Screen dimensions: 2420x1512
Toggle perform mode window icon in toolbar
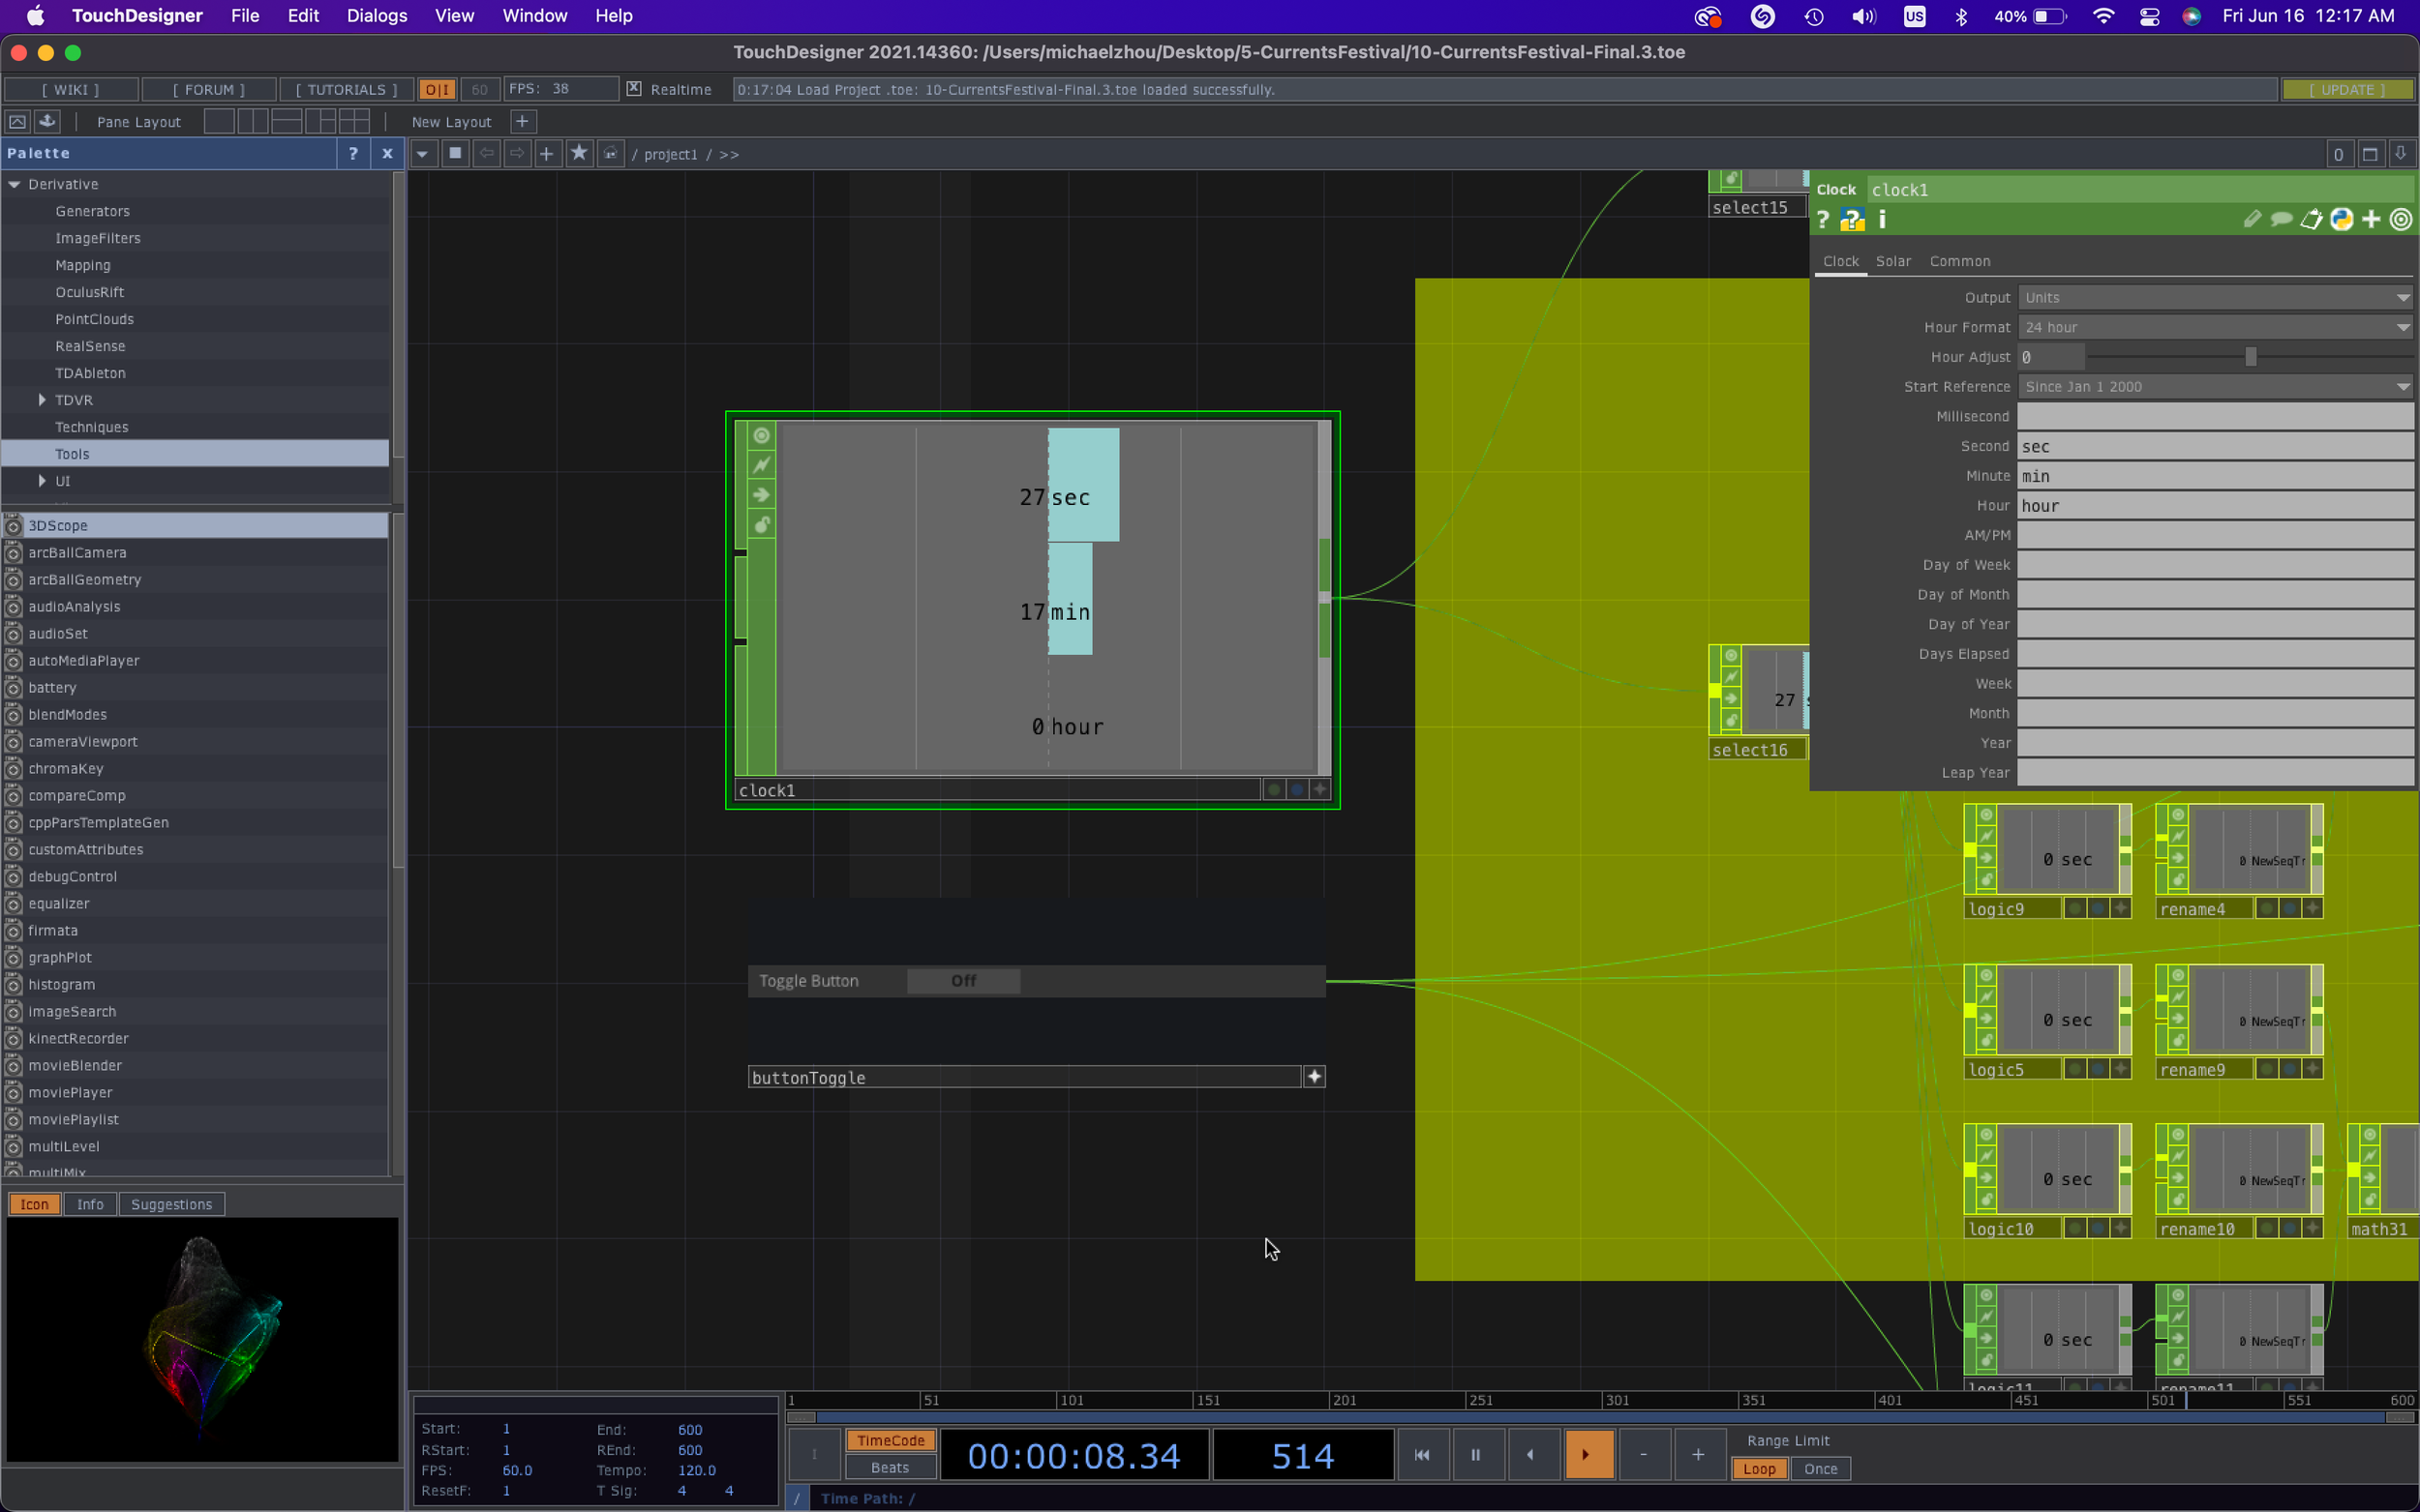17,122
